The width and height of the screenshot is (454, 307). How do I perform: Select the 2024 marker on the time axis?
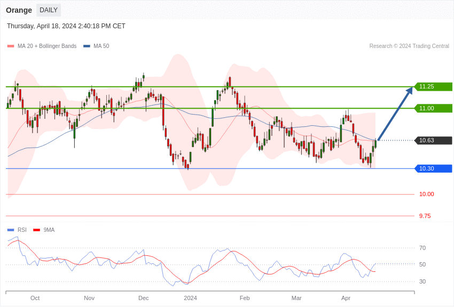coord(190,298)
